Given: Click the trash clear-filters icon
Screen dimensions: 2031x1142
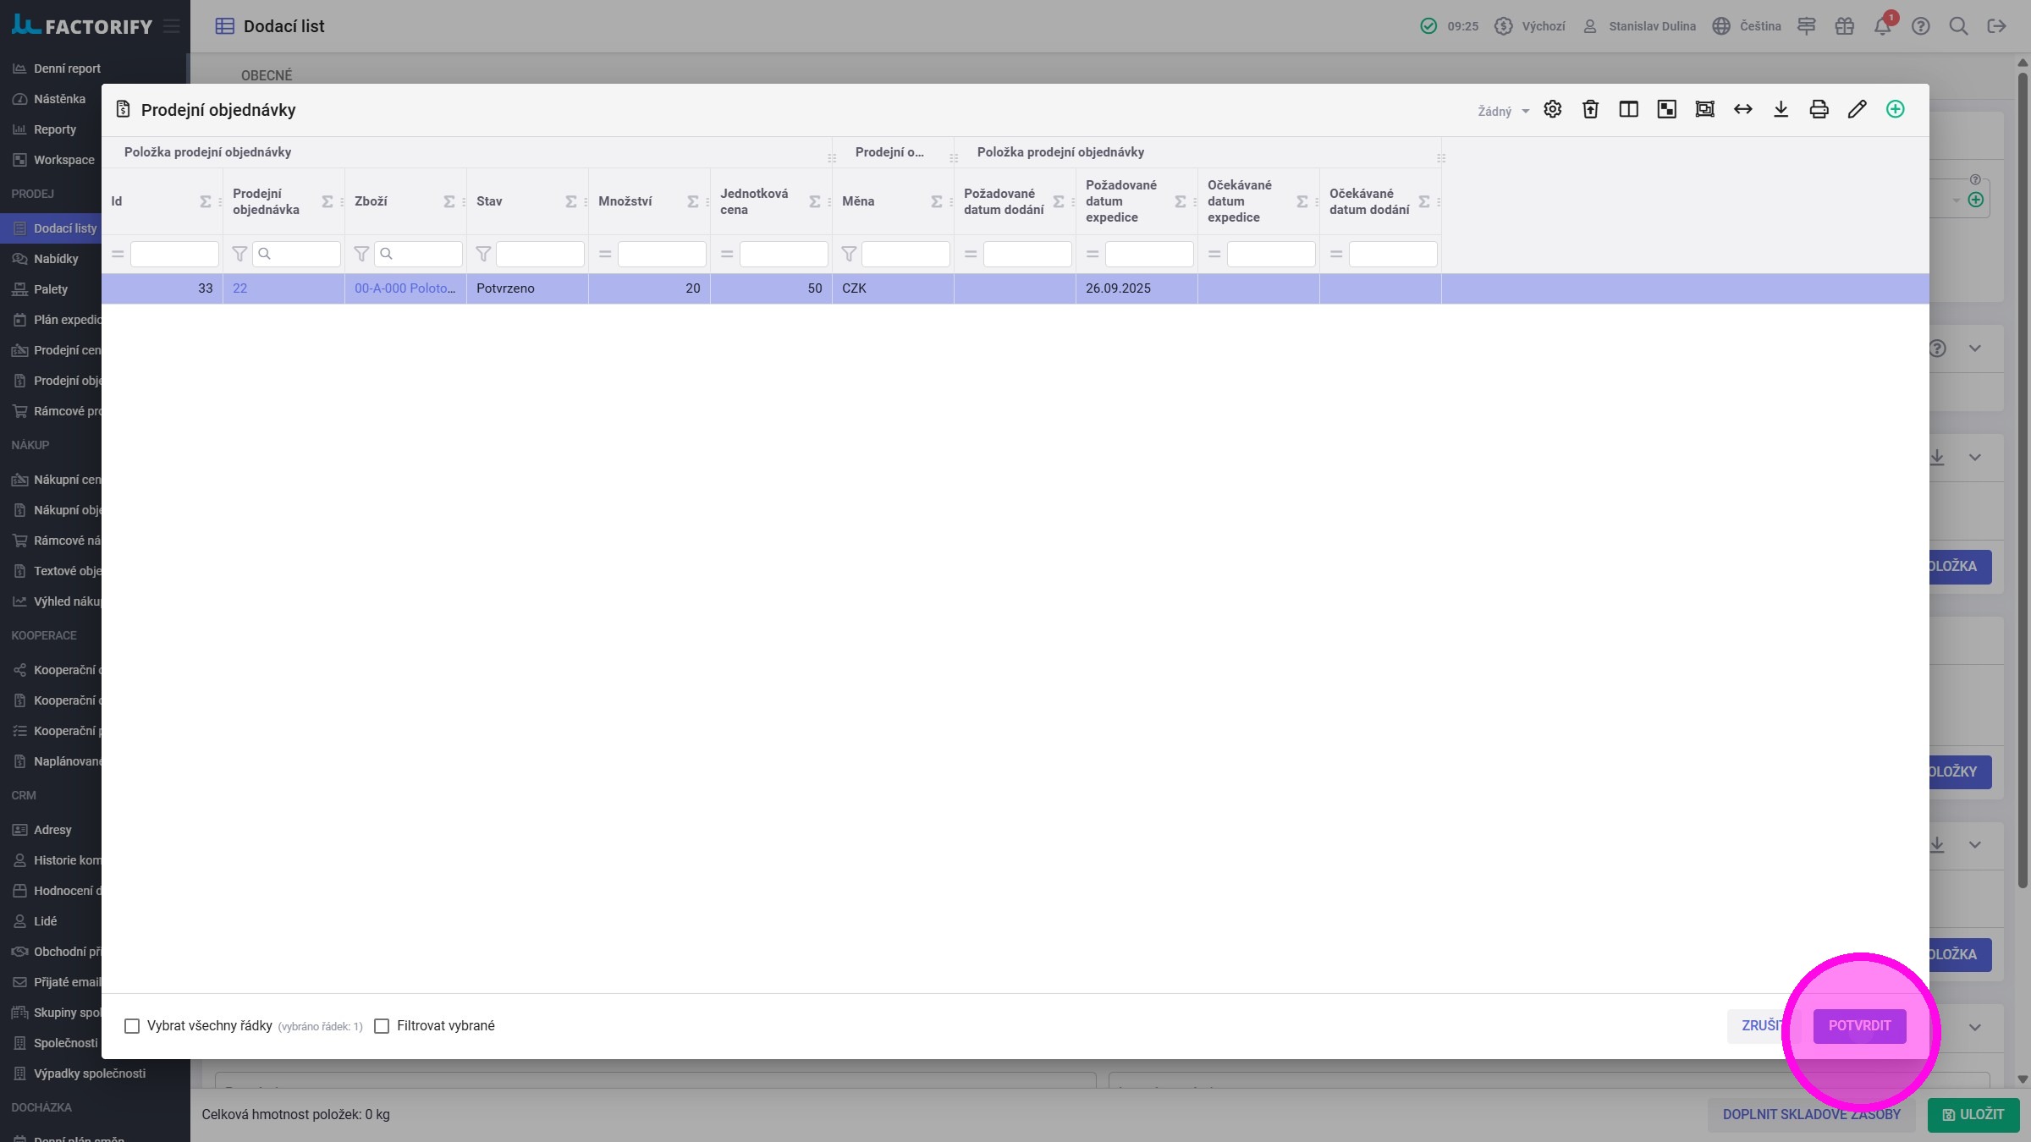Looking at the screenshot, I should click(1590, 110).
